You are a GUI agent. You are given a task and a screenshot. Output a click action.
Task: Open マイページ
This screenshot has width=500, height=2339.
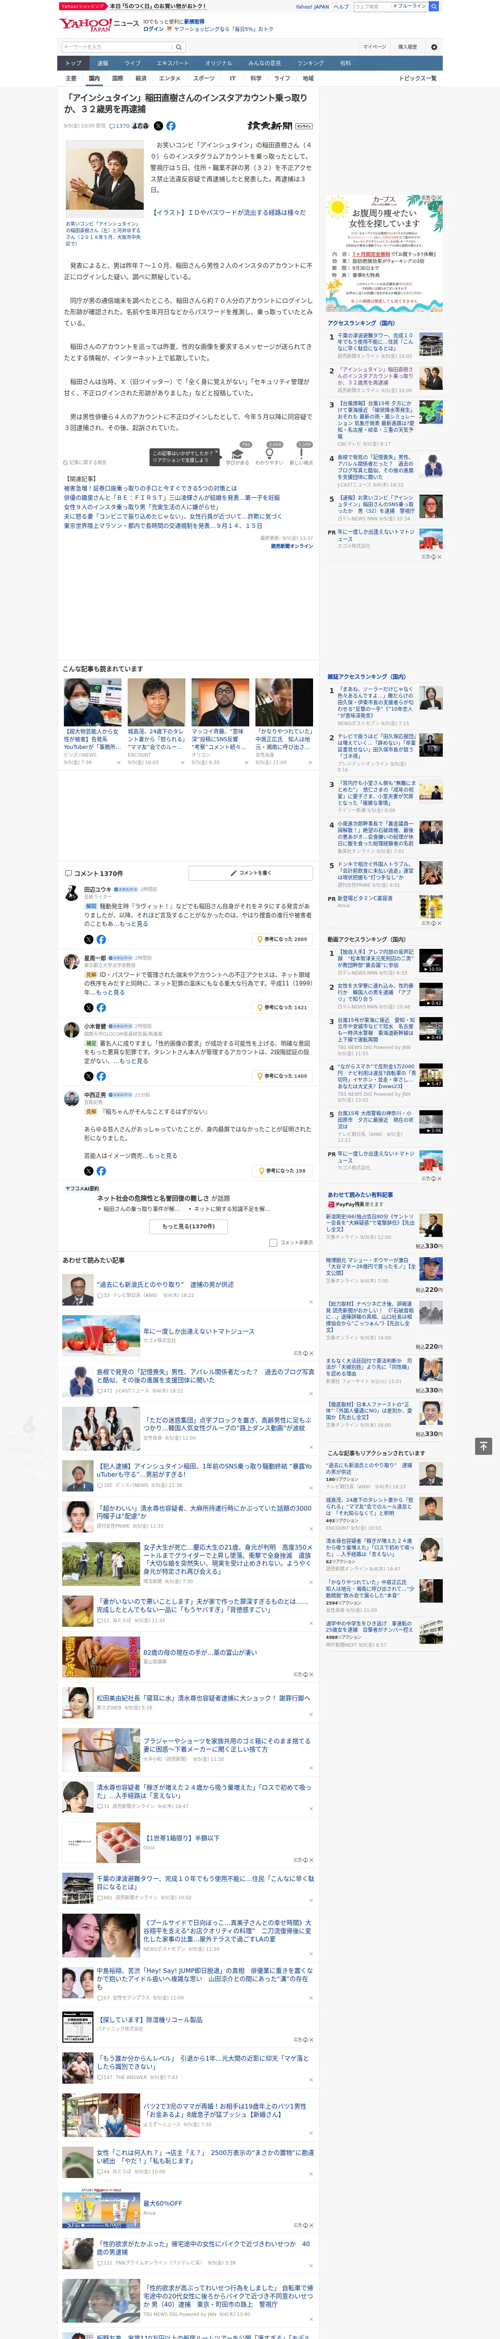375,46
